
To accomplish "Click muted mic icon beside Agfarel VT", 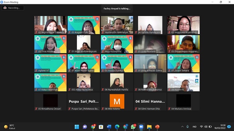I will coord(36,71).
